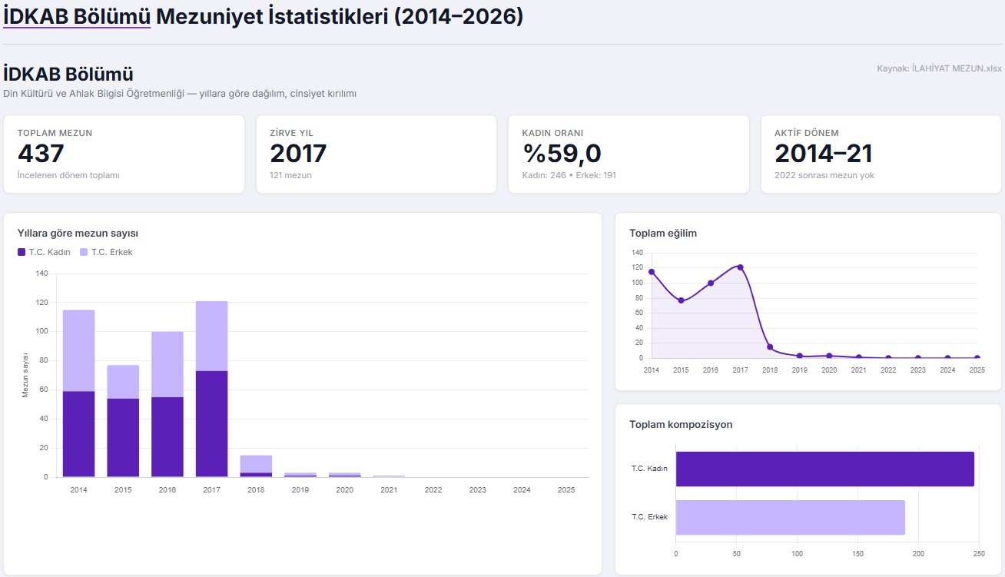
Task: Click the T.C. Kadın horizontal bar in Toplam kompozisyon
Action: pyautogui.click(x=824, y=469)
